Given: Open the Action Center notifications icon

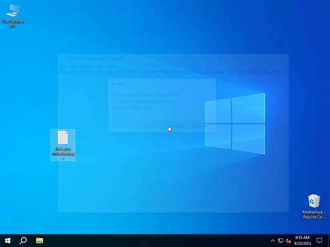Looking at the screenshot, I should pos(319,241).
